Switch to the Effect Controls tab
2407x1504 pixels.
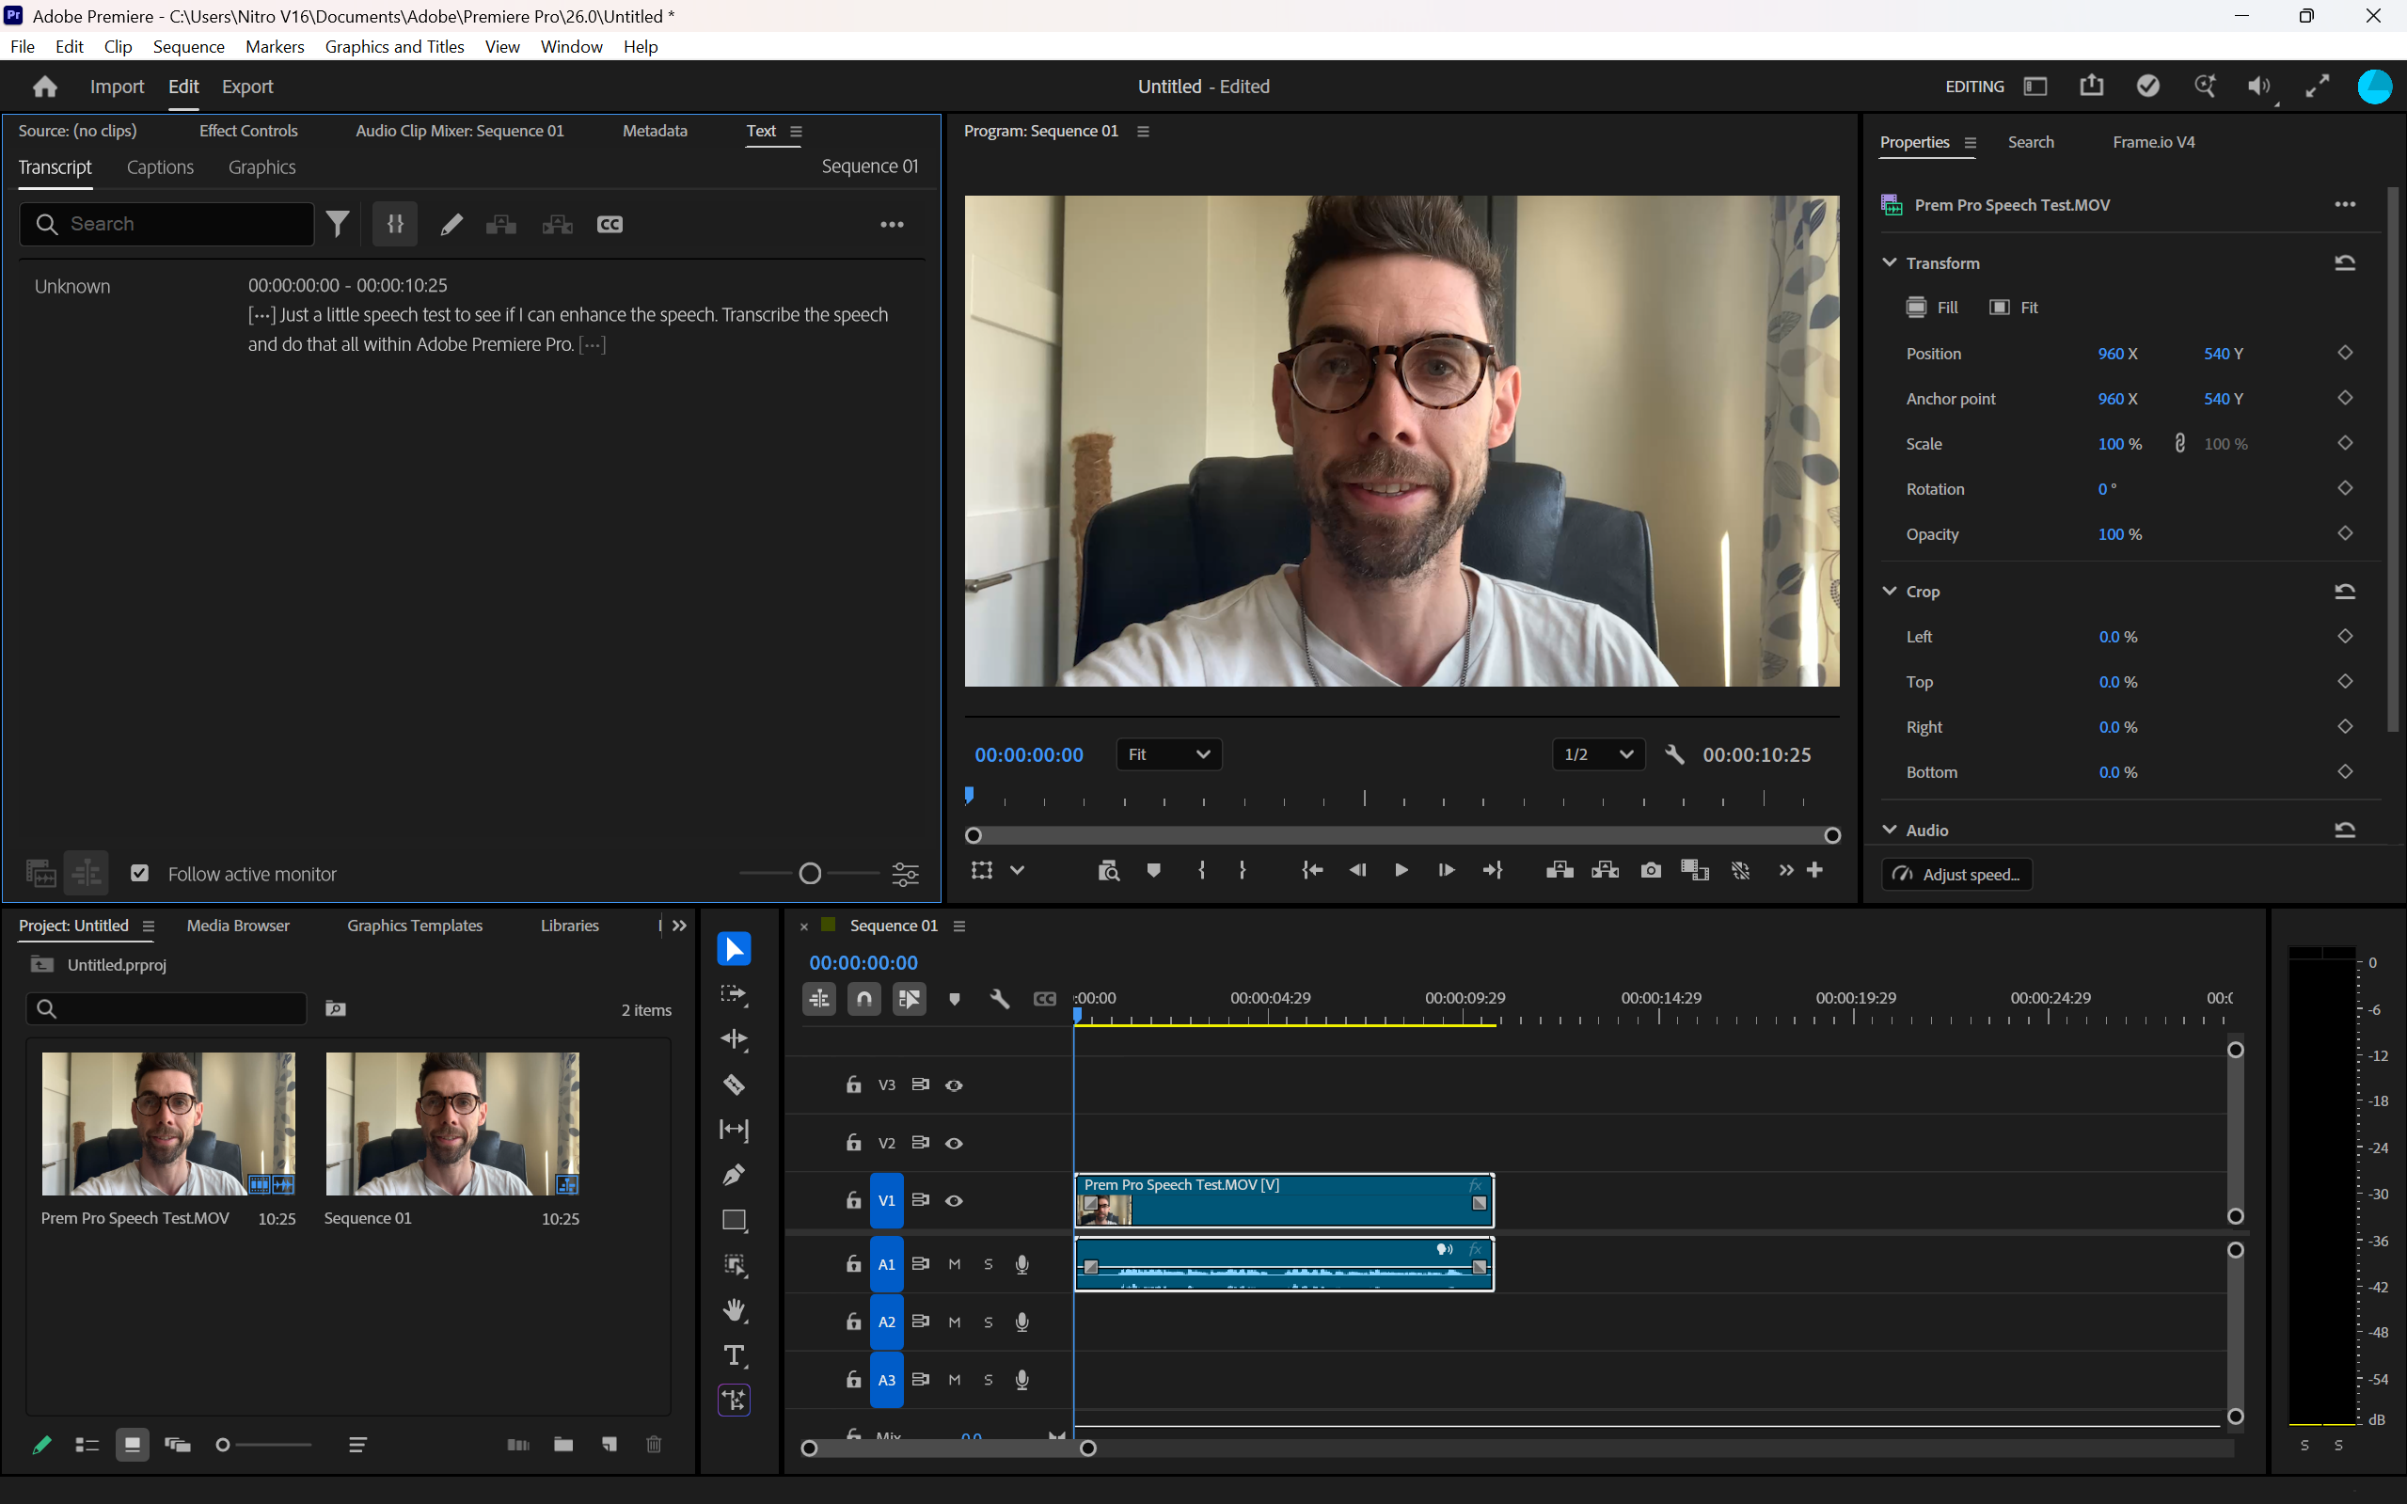[248, 132]
